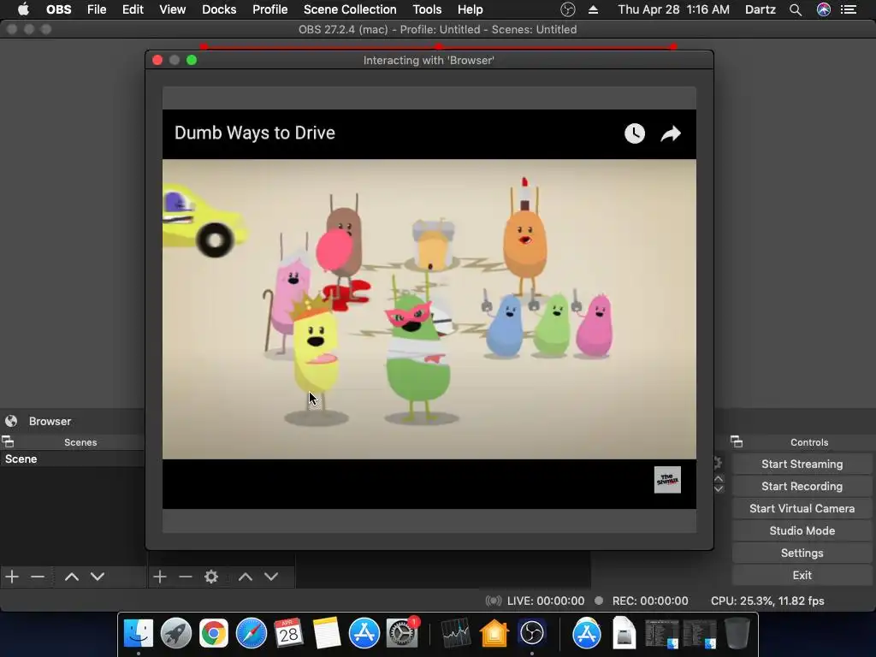Image resolution: width=876 pixels, height=657 pixels.
Task: Move scene down with arrow icon
Action: [98, 577]
